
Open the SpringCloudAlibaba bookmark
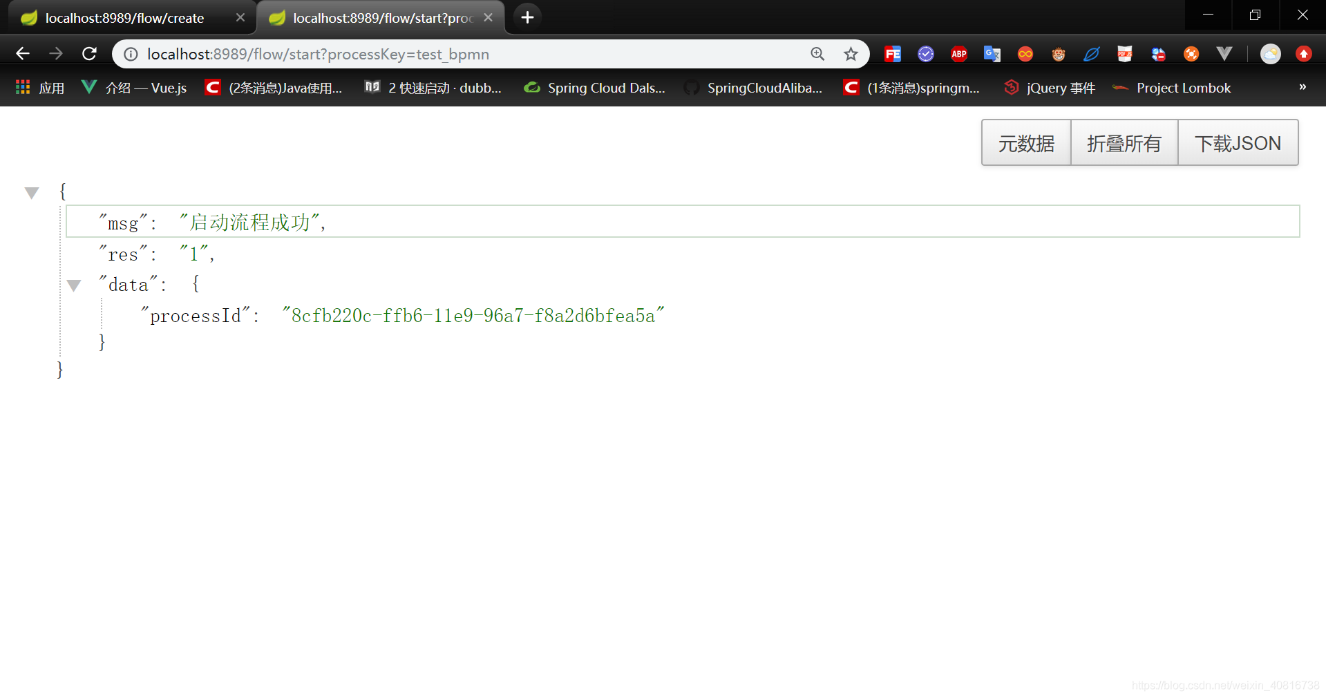tap(753, 88)
